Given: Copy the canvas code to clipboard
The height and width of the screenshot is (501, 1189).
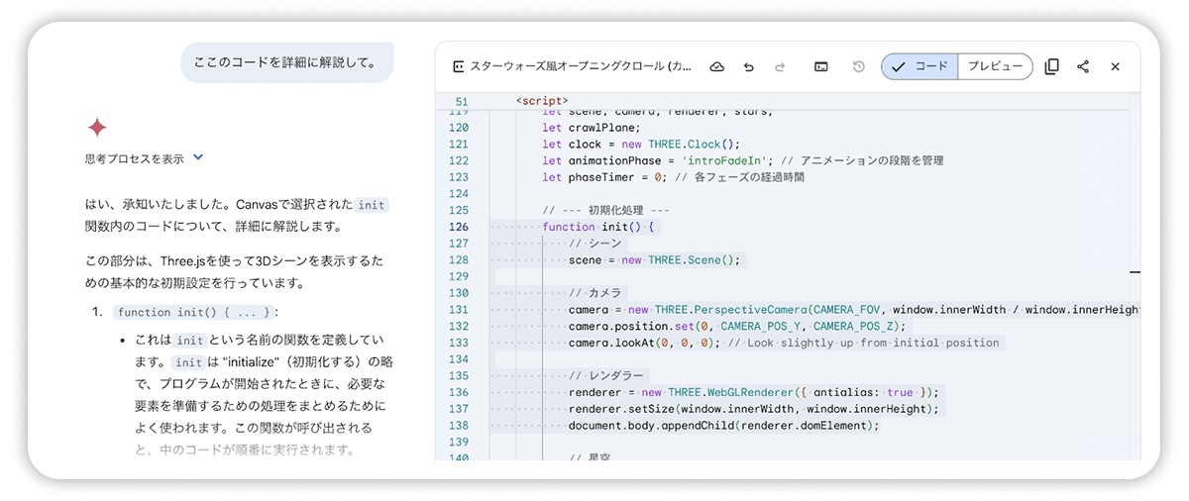Looking at the screenshot, I should pyautogui.click(x=1052, y=66).
